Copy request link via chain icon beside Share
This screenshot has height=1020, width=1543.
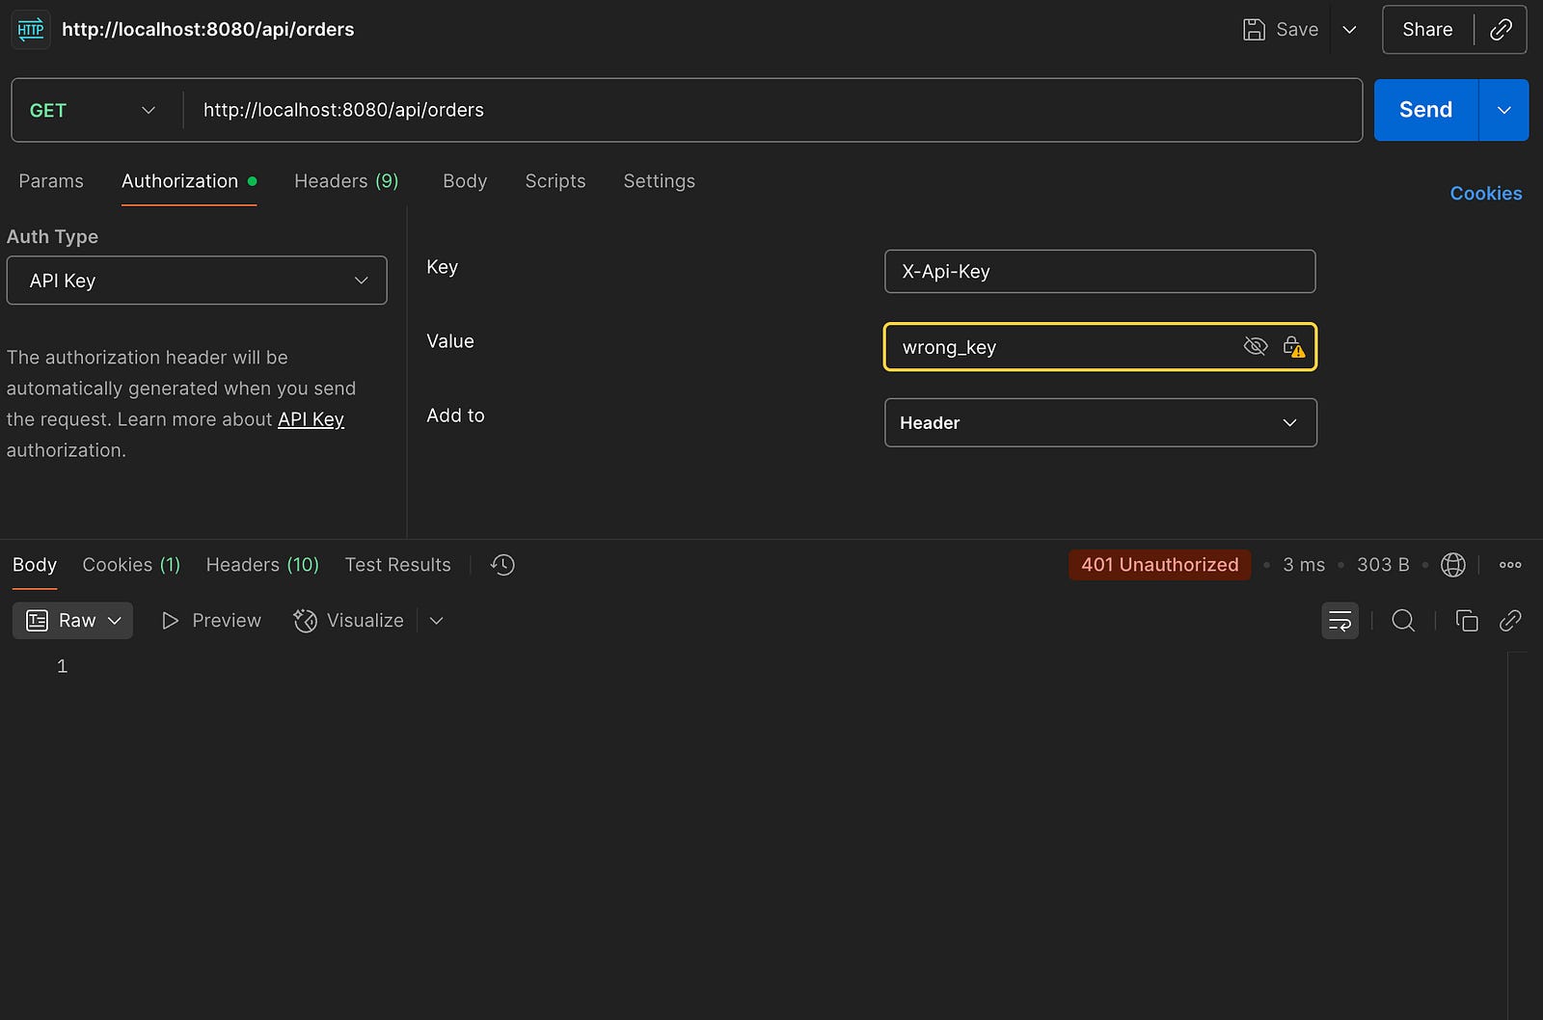point(1501,30)
